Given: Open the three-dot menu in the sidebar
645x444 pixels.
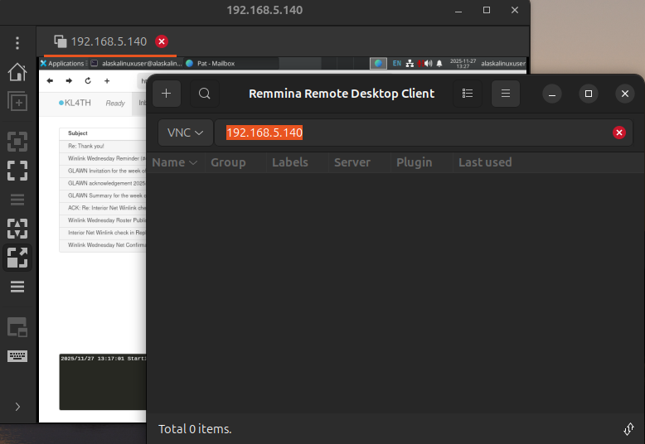Looking at the screenshot, I should point(17,42).
